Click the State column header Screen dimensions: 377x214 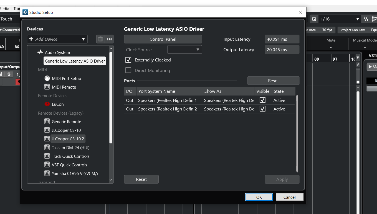280,91
